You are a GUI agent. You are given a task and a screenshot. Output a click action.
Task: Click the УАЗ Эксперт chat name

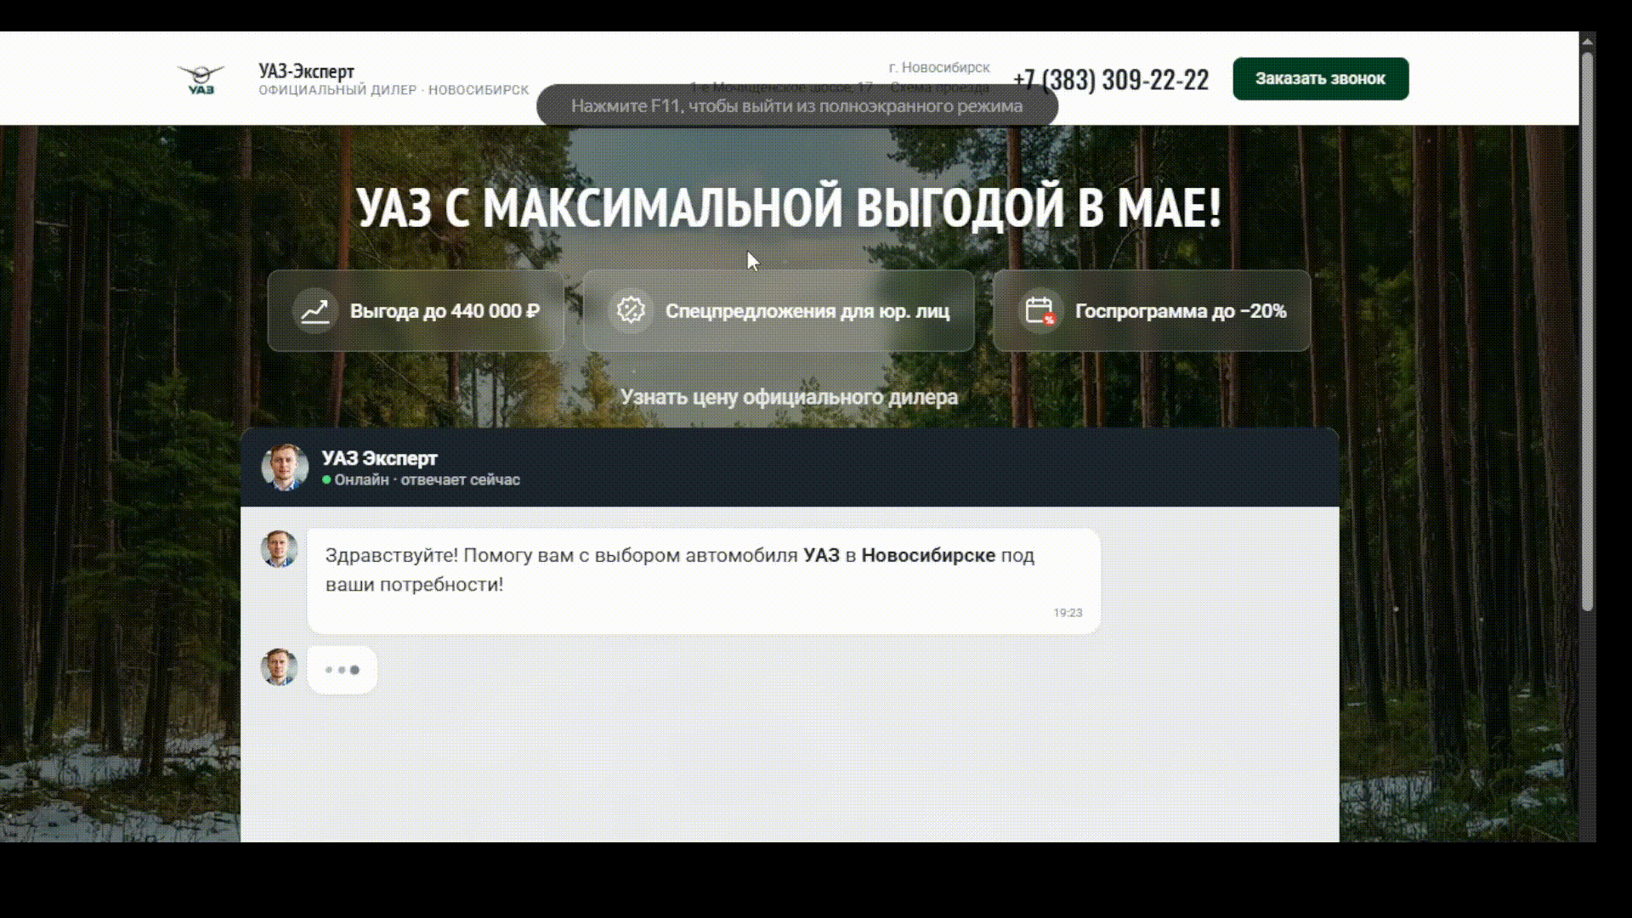(x=379, y=458)
